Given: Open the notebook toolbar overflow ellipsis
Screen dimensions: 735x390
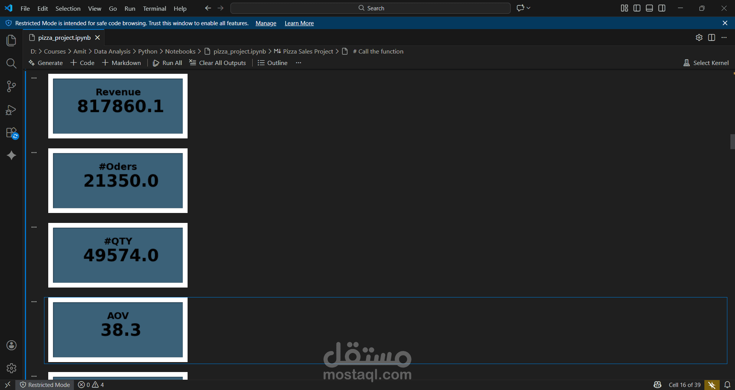Looking at the screenshot, I should point(299,63).
